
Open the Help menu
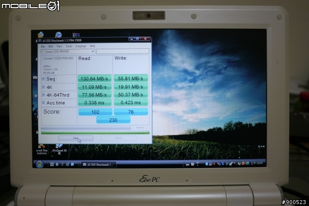point(92,46)
